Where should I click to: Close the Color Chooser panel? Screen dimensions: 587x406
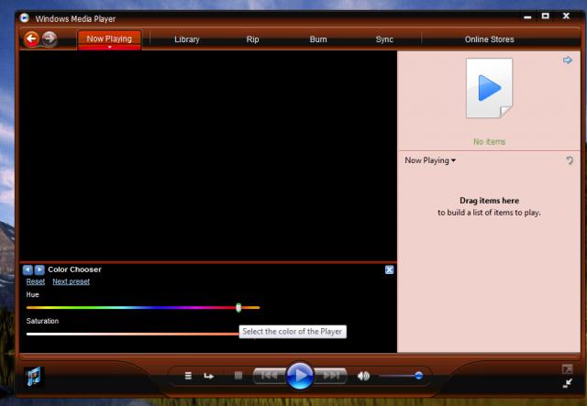click(389, 269)
